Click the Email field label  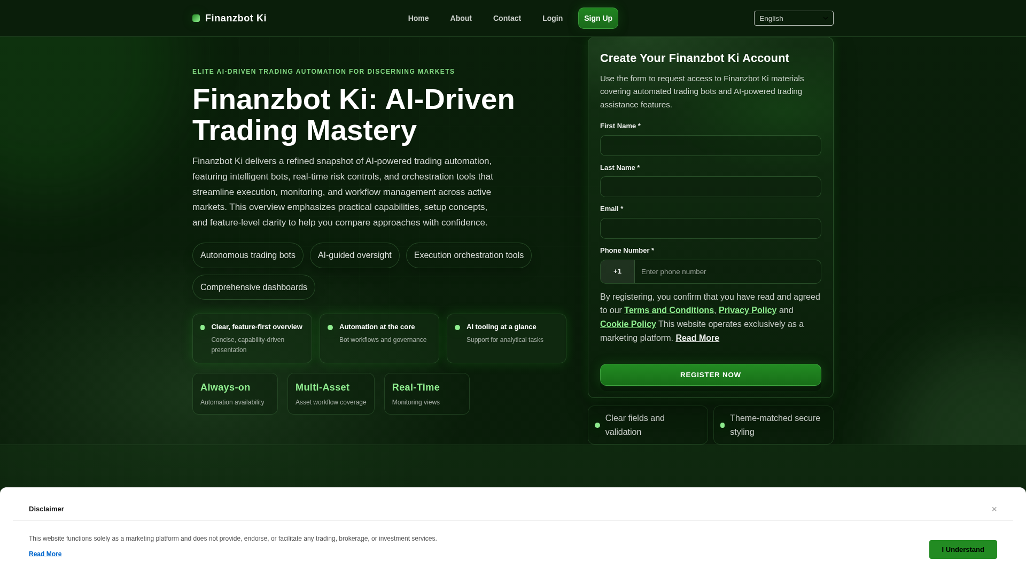(x=611, y=209)
